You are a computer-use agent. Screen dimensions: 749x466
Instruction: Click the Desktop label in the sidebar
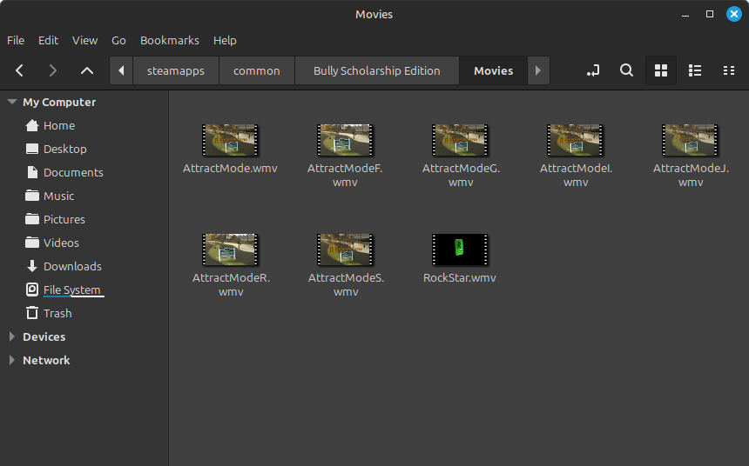[65, 149]
